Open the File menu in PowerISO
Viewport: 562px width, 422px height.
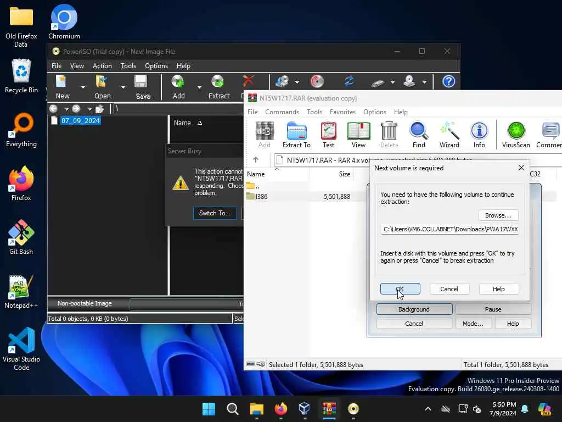coord(57,66)
